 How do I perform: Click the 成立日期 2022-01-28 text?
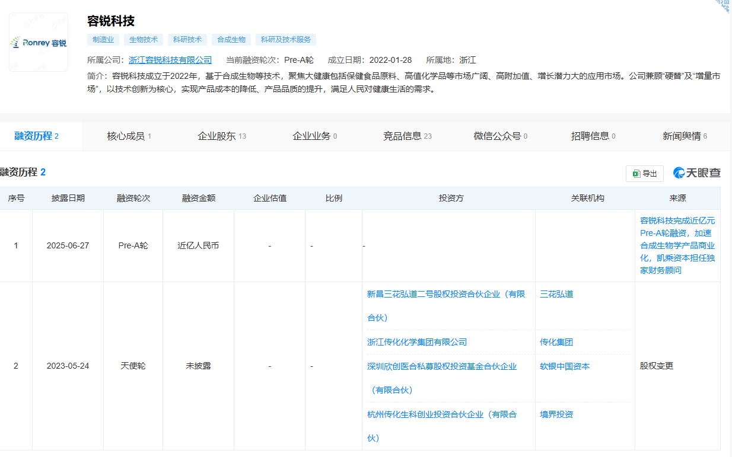pos(370,60)
